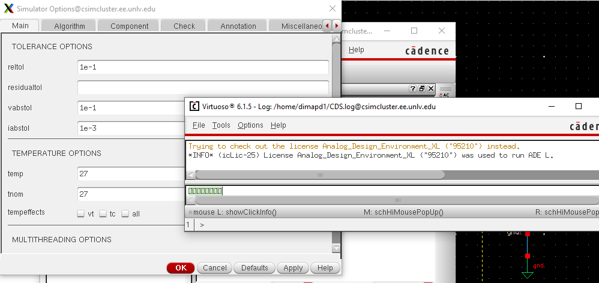Click 'MULTITHREADING OPTIONS' heading
Screen dimensions: 599x283
pyautogui.click(x=62, y=239)
